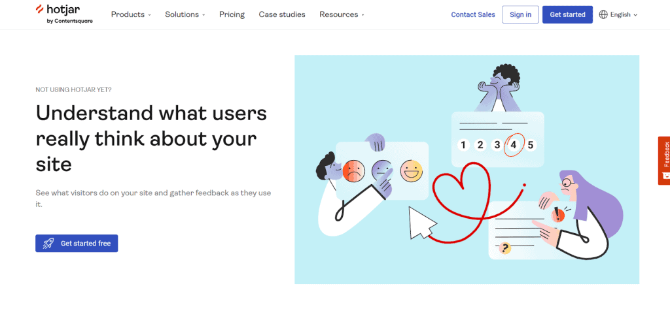The height and width of the screenshot is (320, 670).
Task: Click the Sign in button
Action: click(x=520, y=14)
